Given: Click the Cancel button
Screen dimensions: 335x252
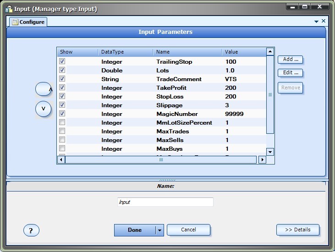Looking at the screenshot, I should [x=188, y=230].
